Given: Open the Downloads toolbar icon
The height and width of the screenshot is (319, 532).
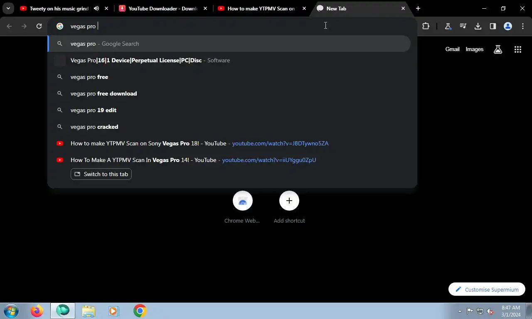Looking at the screenshot, I should pos(478,26).
